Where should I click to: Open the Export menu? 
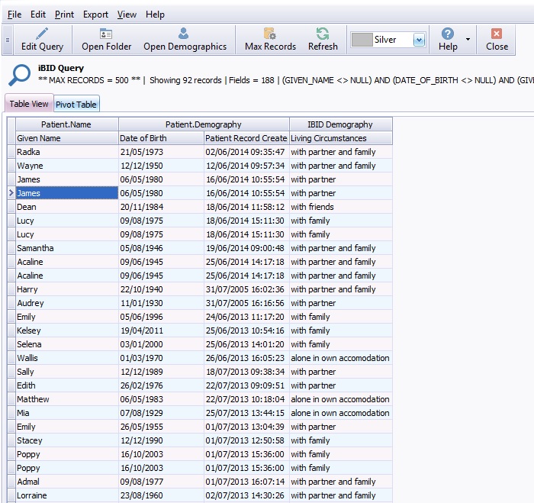(x=95, y=15)
